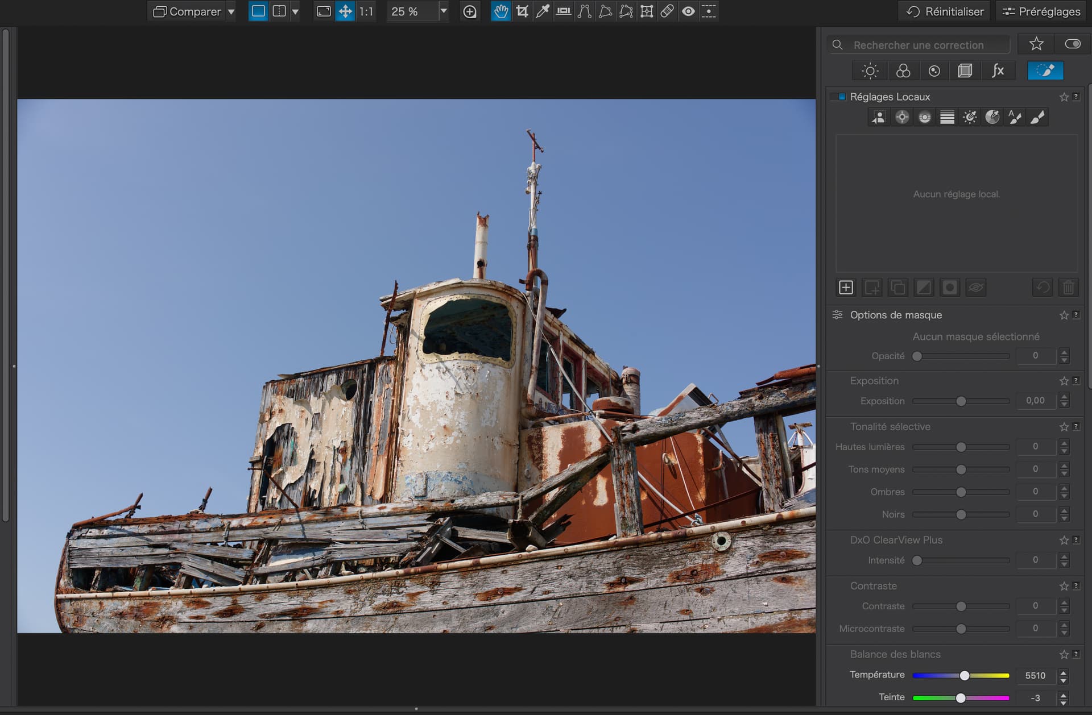Open the zoom percentage dropdown
1092x715 pixels.
(x=444, y=11)
